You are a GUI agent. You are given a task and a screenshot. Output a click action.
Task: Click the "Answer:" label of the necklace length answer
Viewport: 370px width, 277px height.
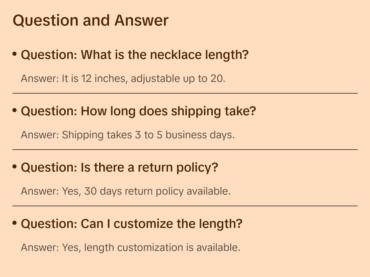[40, 79]
